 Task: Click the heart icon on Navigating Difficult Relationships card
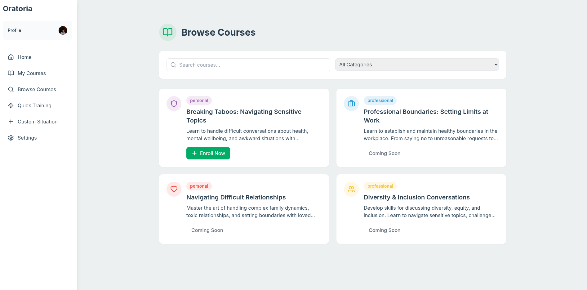tap(174, 189)
